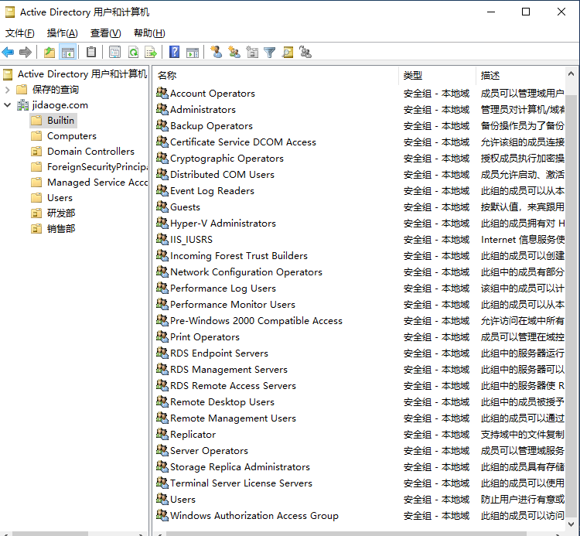Refresh the view with the green refresh icon
Screen dimensions: 580x536
tap(133, 52)
